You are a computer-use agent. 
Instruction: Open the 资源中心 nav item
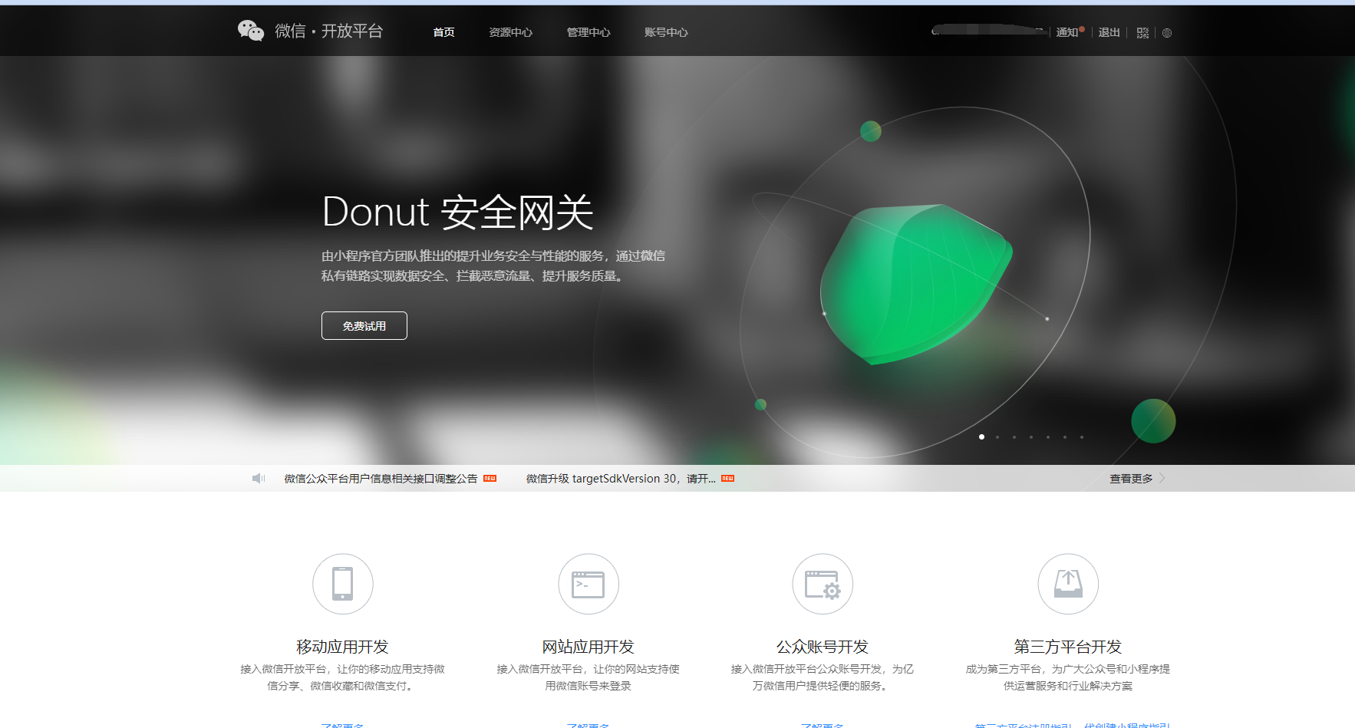click(x=510, y=32)
